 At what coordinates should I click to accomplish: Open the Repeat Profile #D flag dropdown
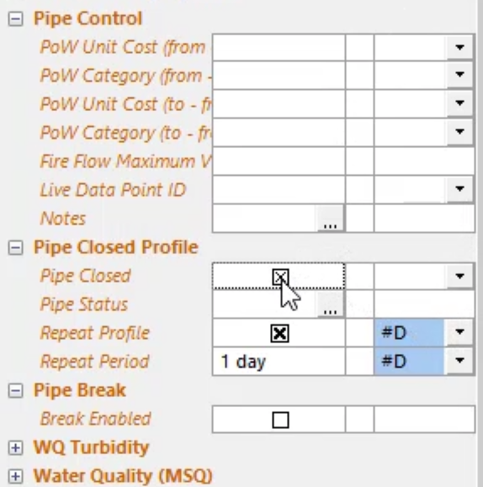click(459, 332)
